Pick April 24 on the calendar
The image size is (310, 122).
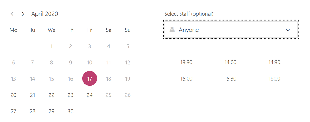click(x=90, y=95)
